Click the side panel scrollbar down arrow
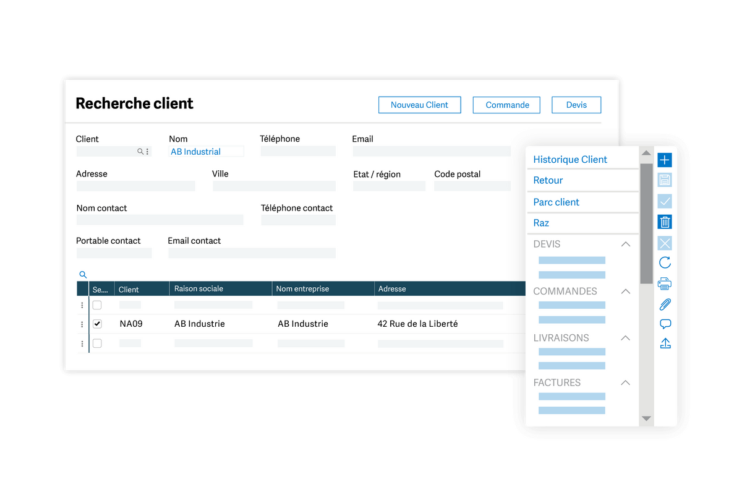The height and width of the screenshot is (497, 742). point(646,419)
